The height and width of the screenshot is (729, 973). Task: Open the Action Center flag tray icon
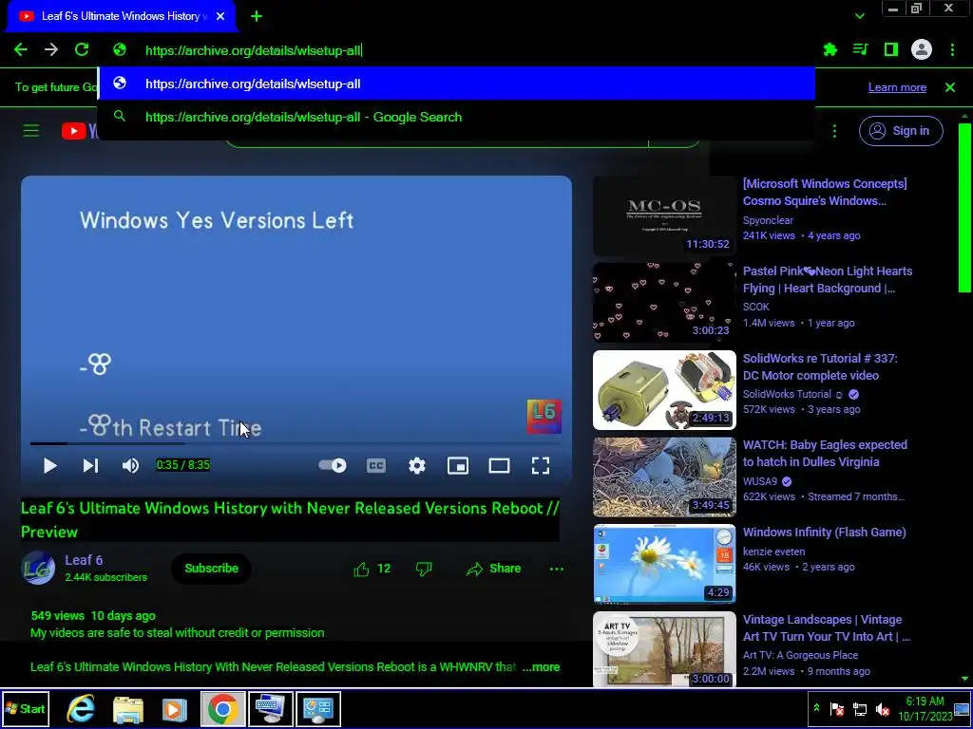tap(837, 708)
